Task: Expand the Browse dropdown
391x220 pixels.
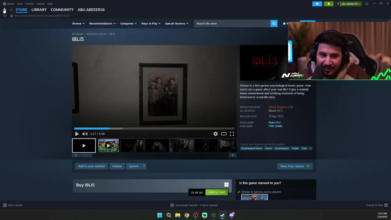Action: tap(79, 24)
